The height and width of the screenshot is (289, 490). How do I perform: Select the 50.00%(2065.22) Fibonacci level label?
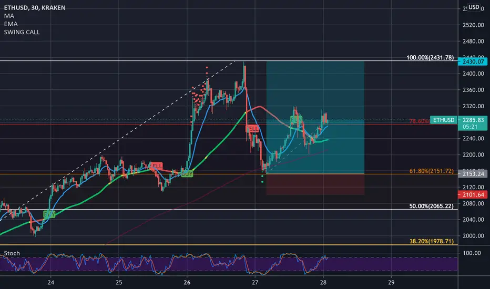tap(431, 206)
